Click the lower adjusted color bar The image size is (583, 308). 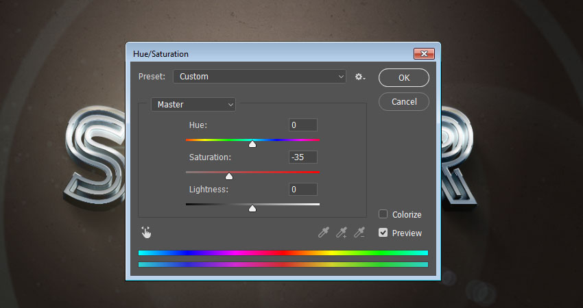point(283,265)
